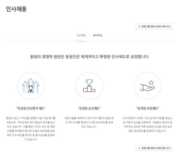
Task: Open the 복리후생 tab
Action: [98, 36]
